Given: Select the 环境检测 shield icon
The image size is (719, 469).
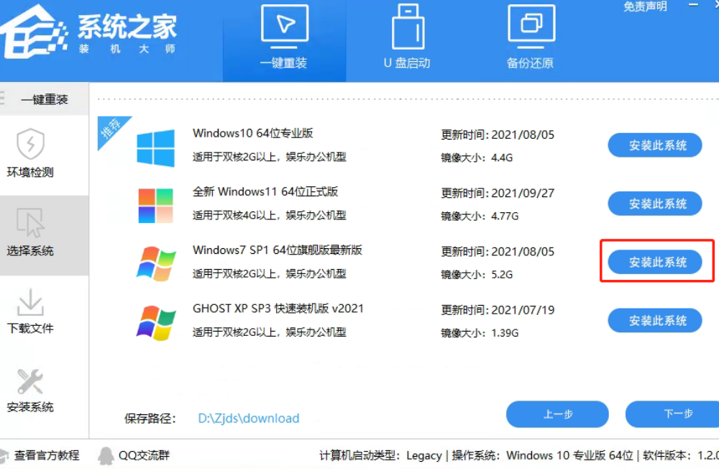Looking at the screenshot, I should 30,144.
